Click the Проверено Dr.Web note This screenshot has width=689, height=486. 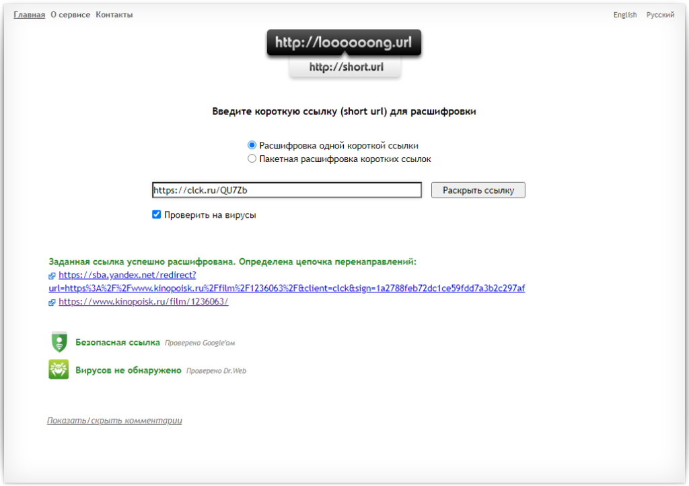point(216,371)
